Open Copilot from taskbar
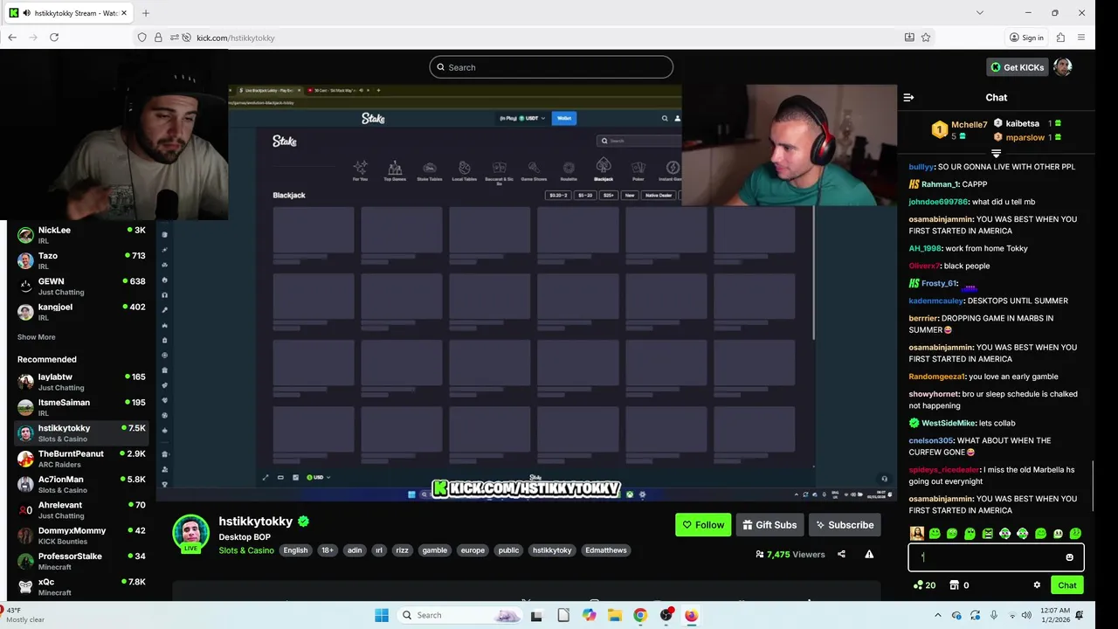1118x629 pixels. 590,615
